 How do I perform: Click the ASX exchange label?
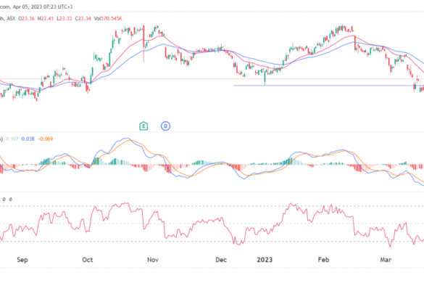coord(11,18)
